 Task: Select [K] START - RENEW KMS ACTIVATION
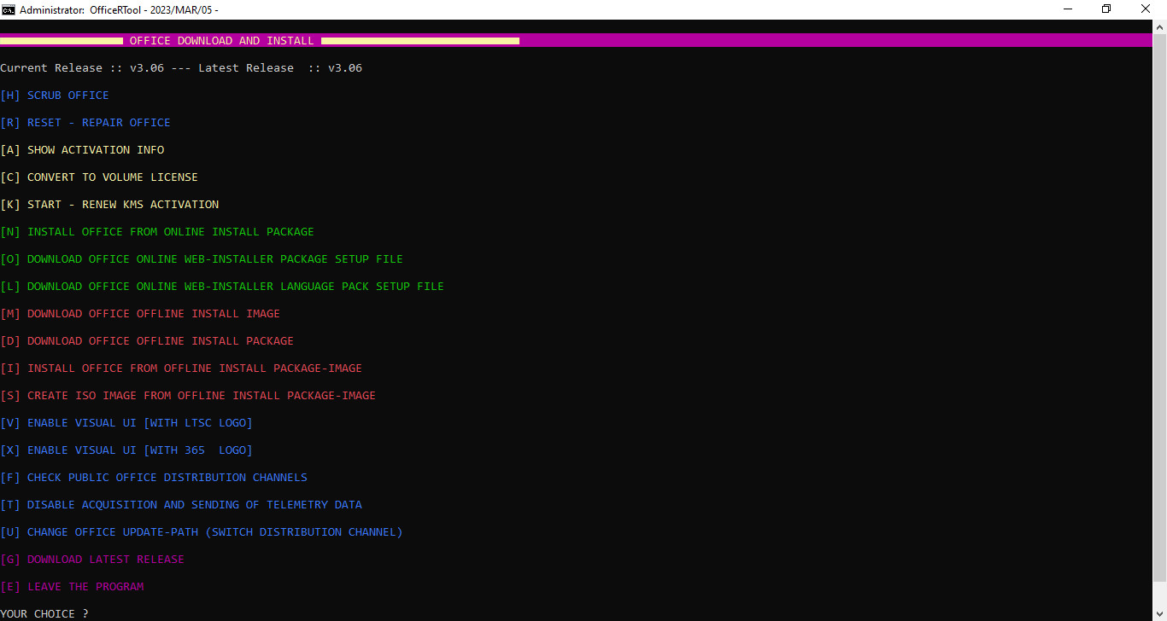[x=109, y=205]
